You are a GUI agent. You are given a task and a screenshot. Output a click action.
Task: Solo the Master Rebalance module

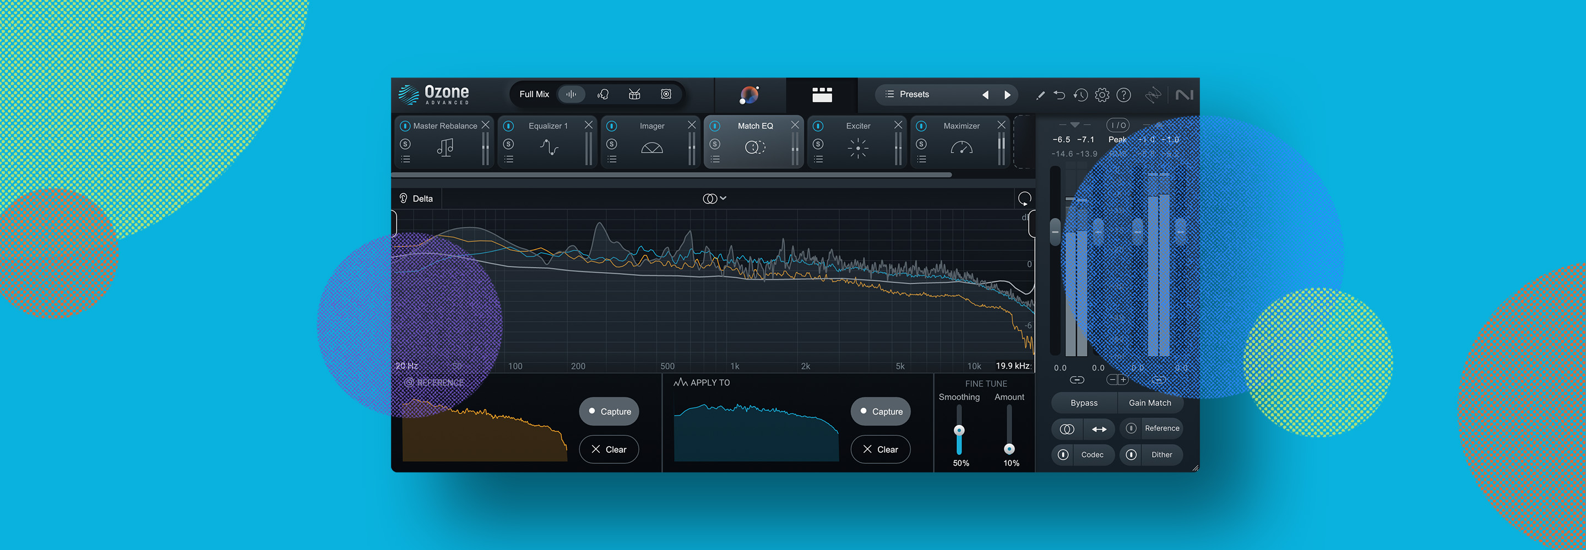[x=405, y=144]
